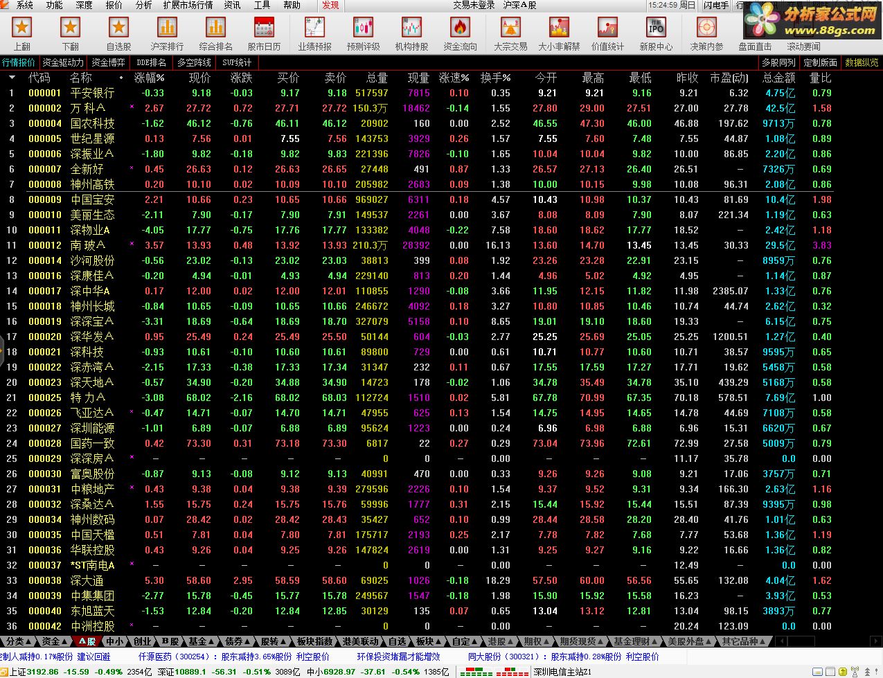883x678 pixels.
Task: Open the 多股同列 view tab
Action: tap(778, 62)
